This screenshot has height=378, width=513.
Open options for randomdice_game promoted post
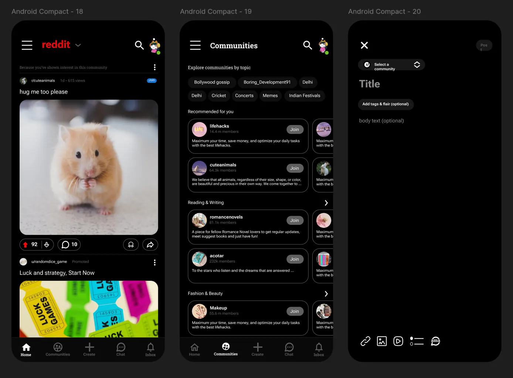click(x=154, y=262)
